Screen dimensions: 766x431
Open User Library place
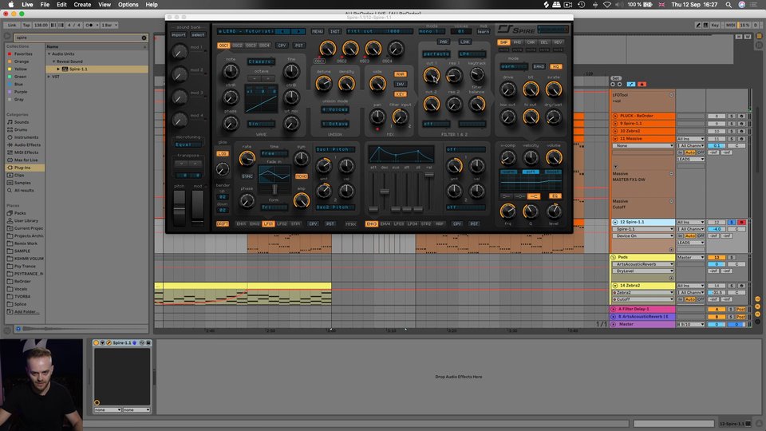pos(26,220)
